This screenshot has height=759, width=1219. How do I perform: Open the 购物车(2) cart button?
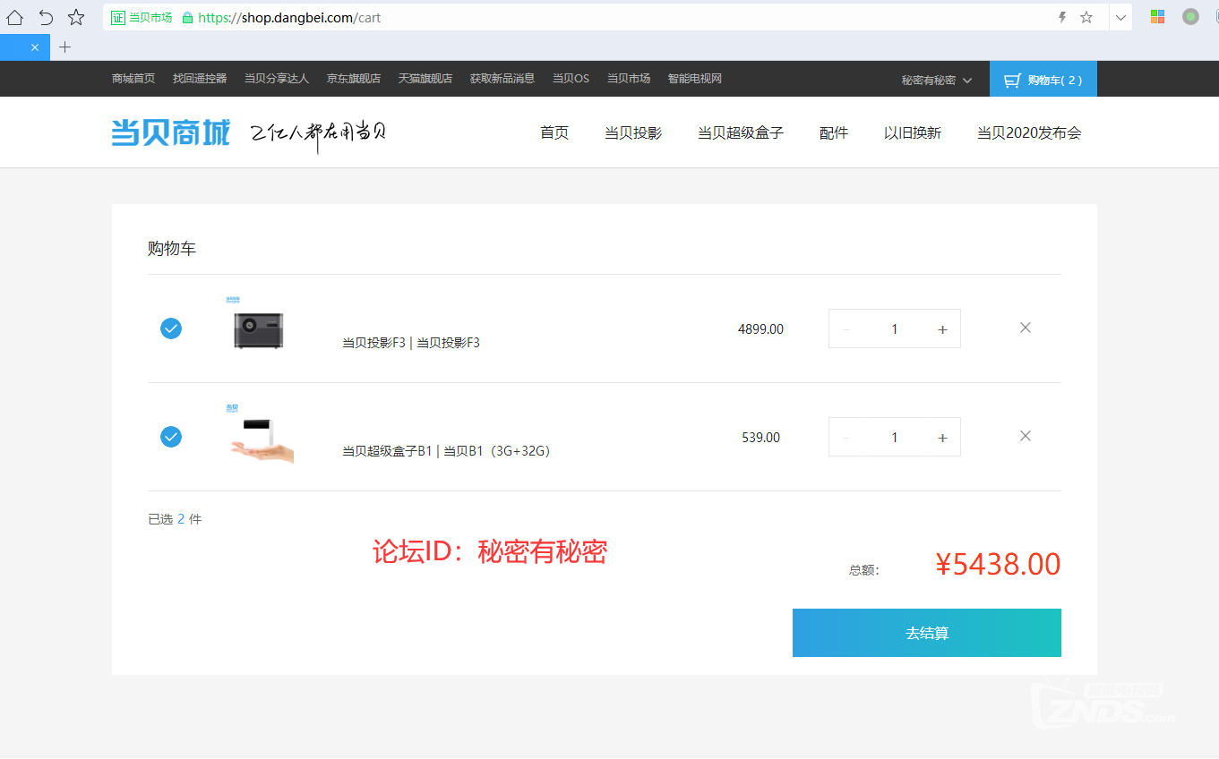(1043, 79)
